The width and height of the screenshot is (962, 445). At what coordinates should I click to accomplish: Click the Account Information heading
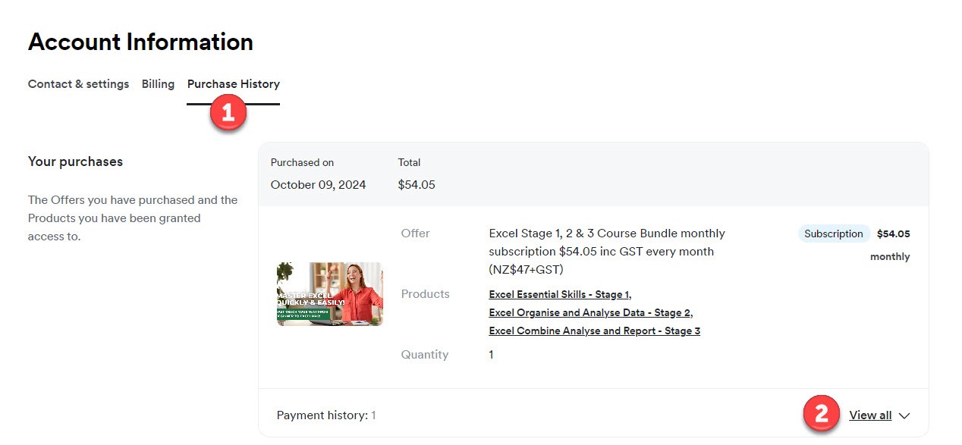pyautogui.click(x=140, y=42)
